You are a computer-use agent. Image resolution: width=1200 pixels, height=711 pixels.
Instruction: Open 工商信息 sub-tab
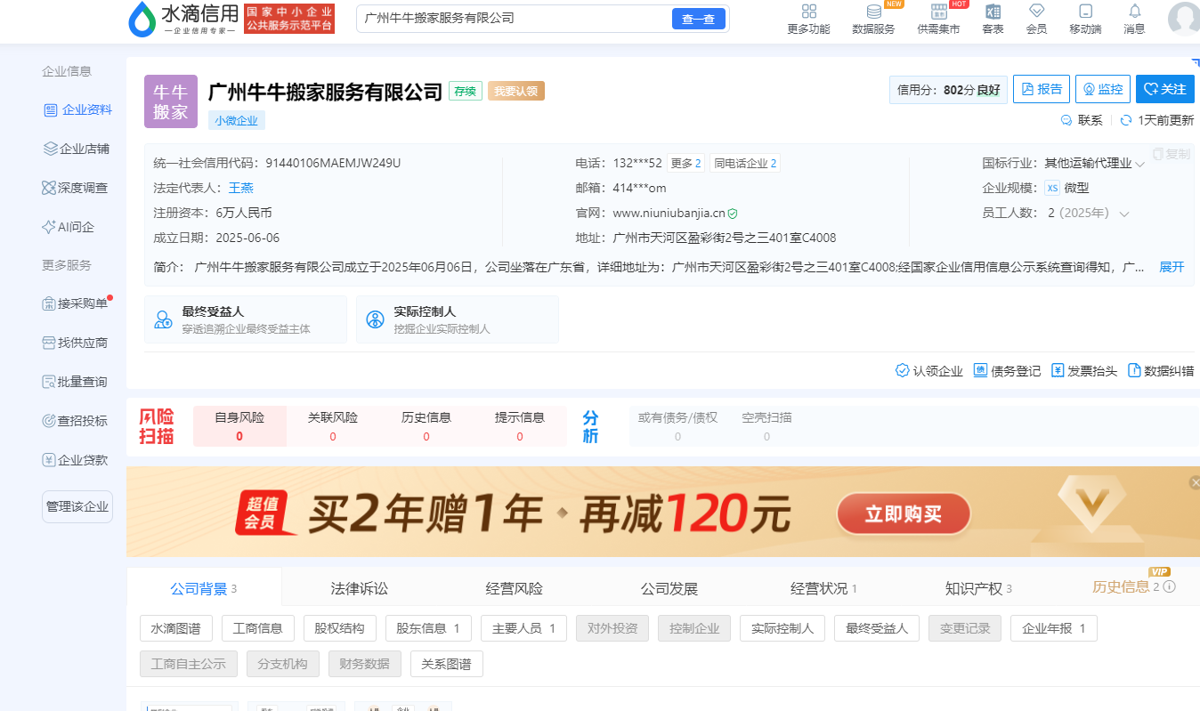[258, 628]
